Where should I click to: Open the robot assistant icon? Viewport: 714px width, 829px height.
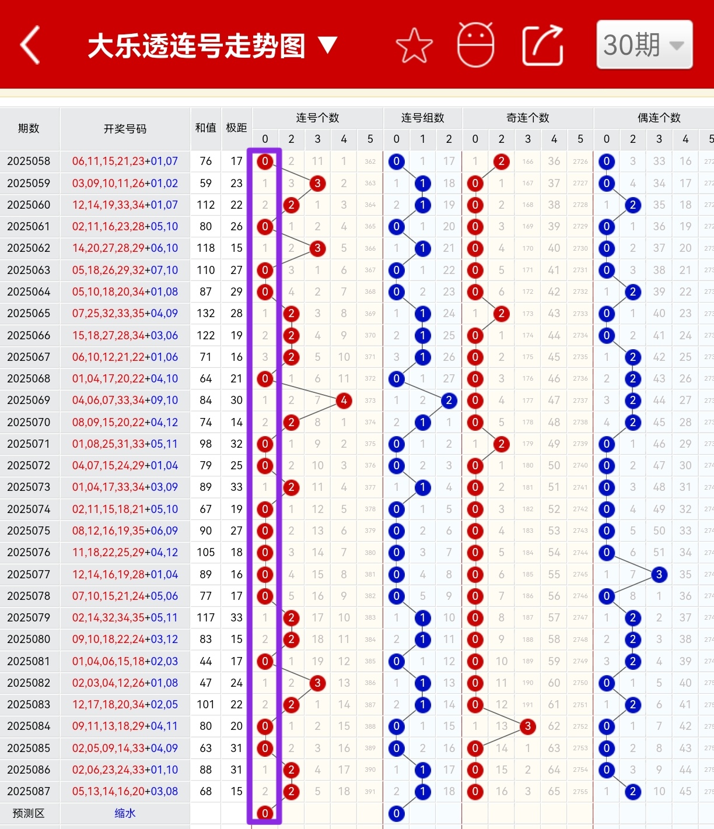(x=475, y=44)
